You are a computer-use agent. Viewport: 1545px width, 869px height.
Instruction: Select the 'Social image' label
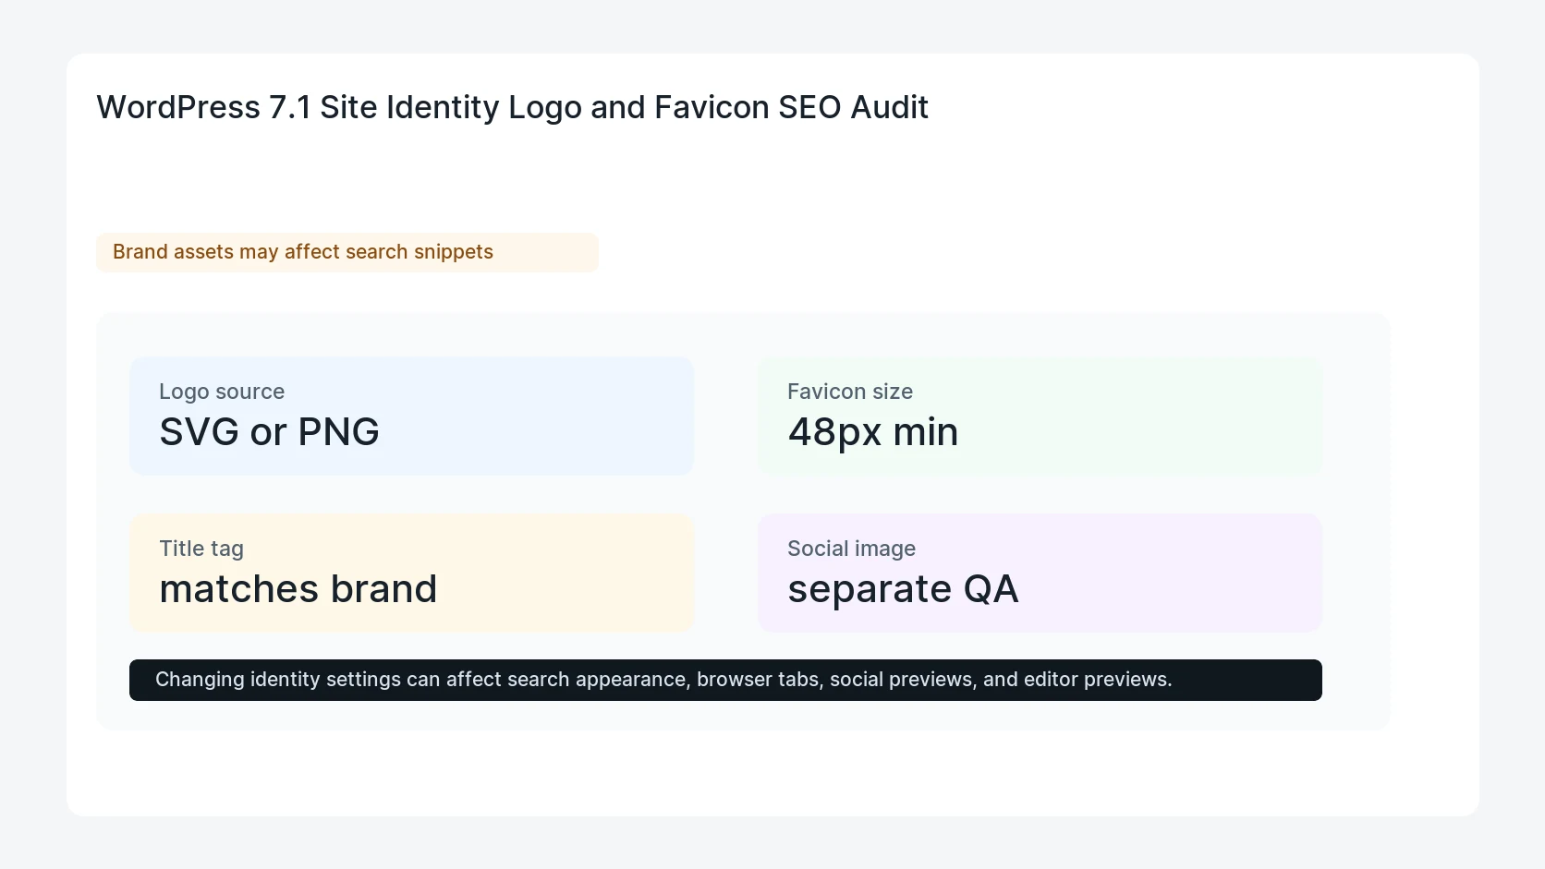[x=851, y=549]
